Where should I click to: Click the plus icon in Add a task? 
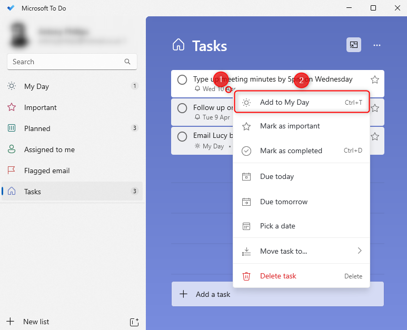pos(183,294)
